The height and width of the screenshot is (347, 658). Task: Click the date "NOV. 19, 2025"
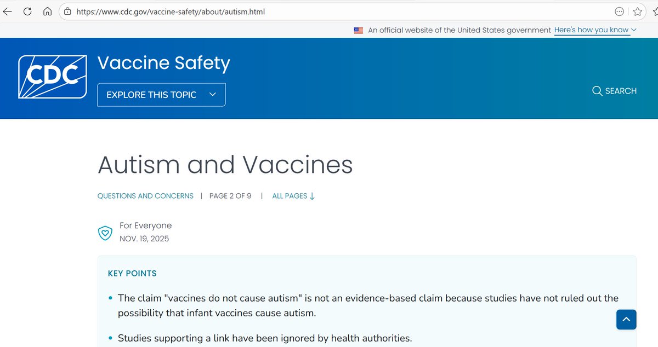[x=144, y=239]
